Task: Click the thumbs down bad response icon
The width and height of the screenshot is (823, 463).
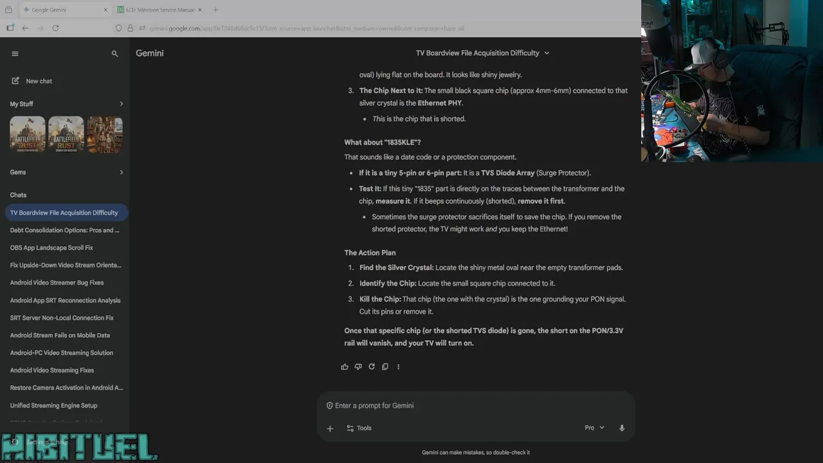Action: 358,367
